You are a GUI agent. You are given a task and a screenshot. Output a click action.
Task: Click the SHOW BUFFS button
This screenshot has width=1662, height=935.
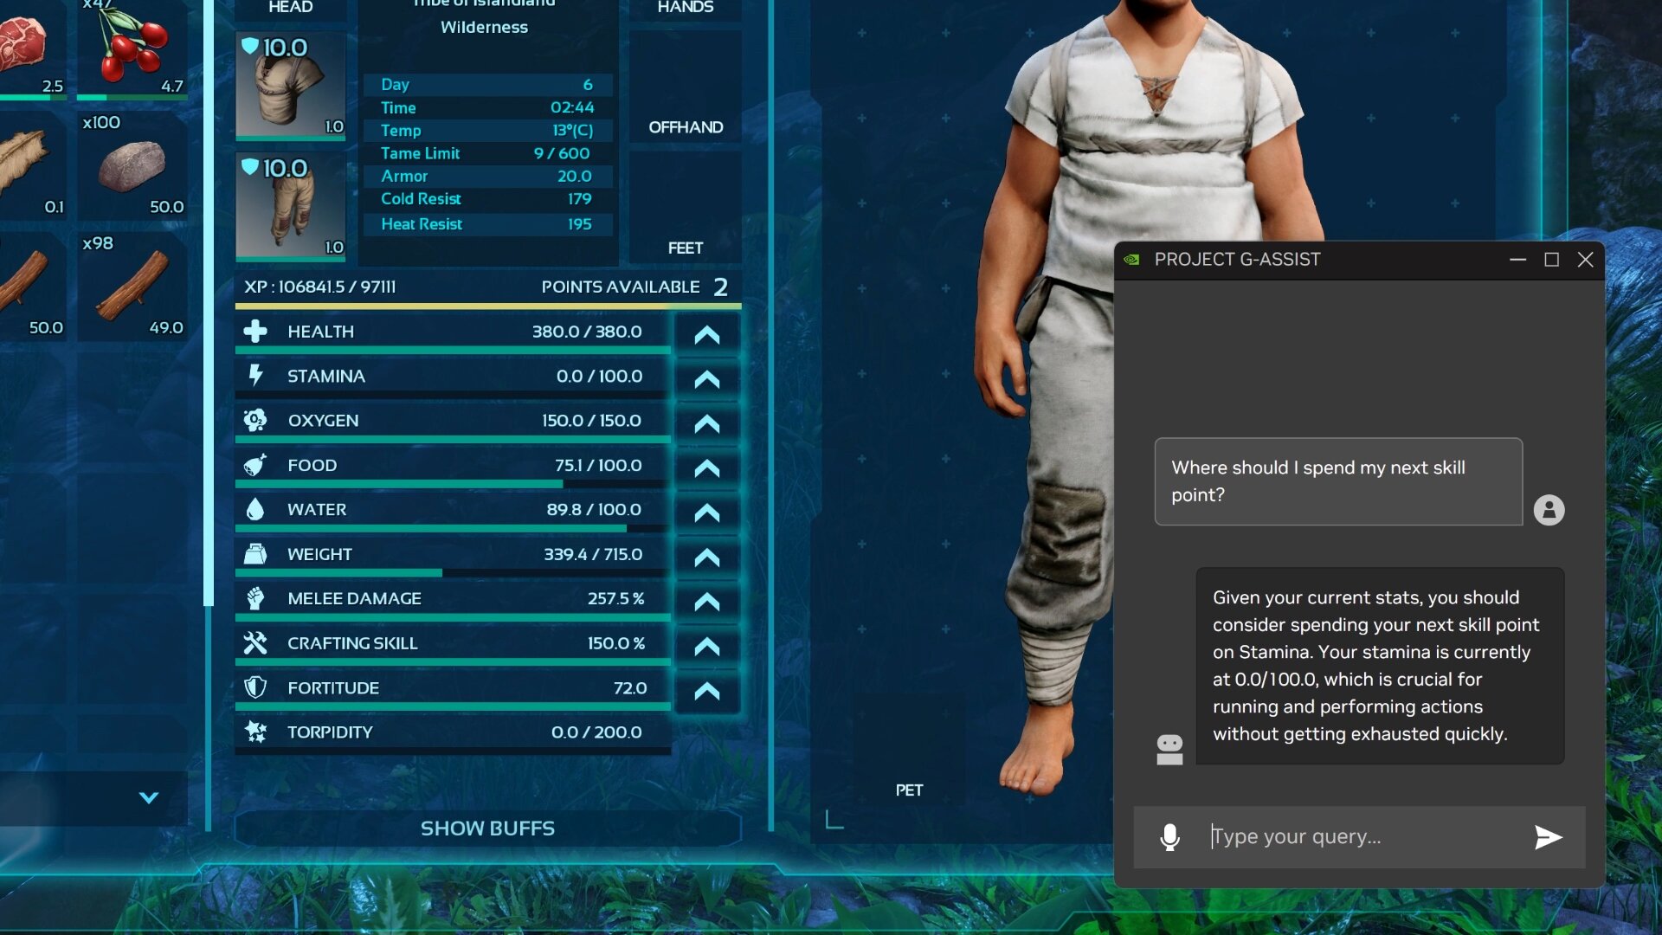486,828
